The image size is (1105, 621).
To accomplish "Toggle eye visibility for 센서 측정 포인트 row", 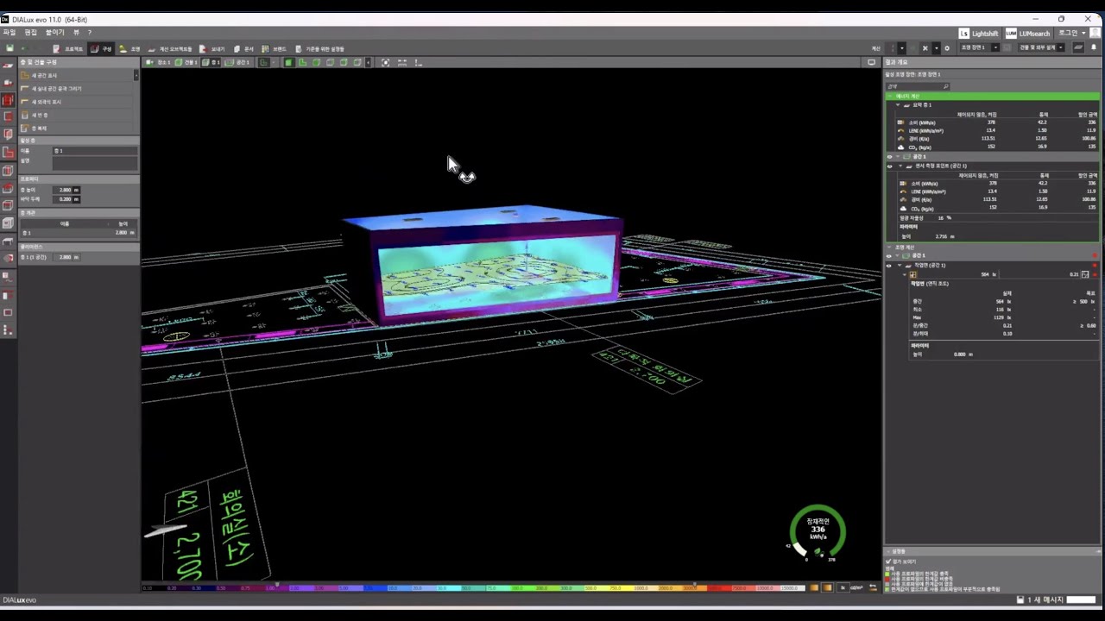I will pyautogui.click(x=889, y=166).
